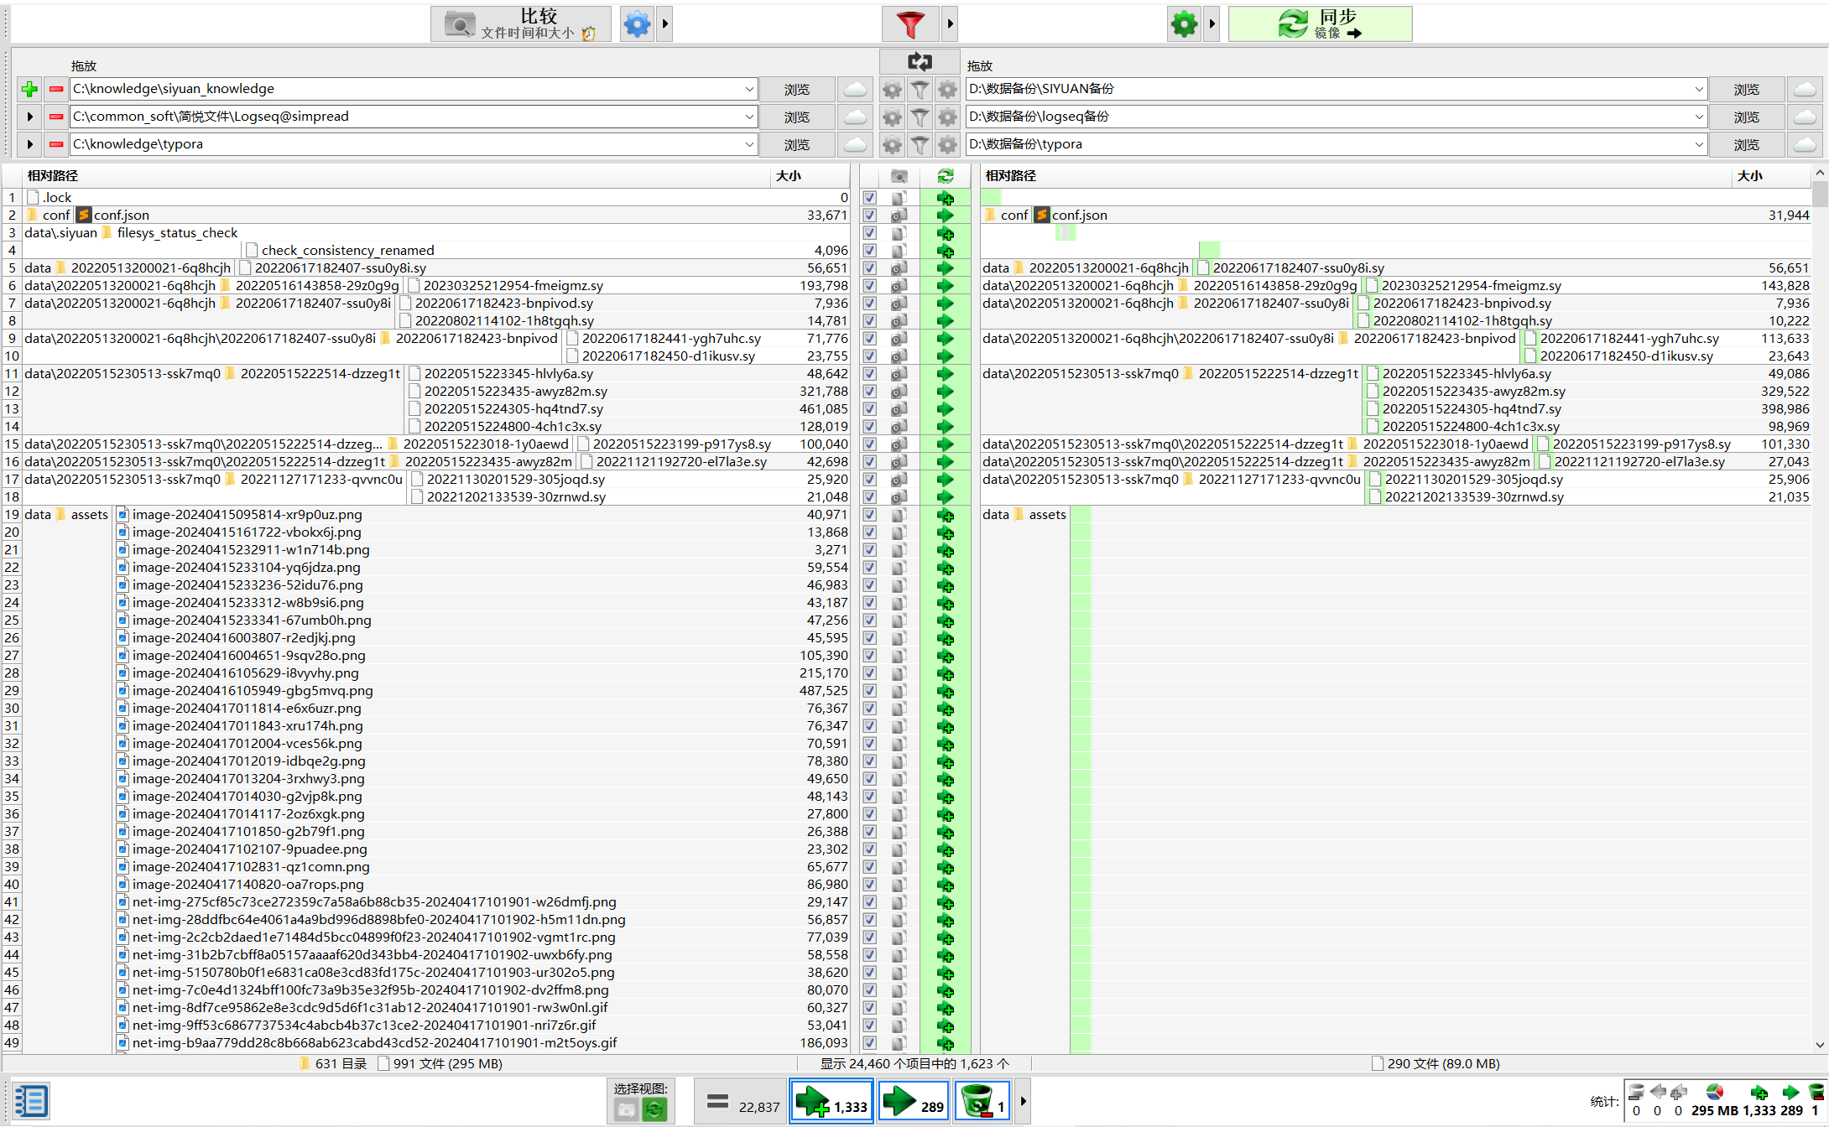Viewport: 1829px width, 1127px height.
Task: Browse for left Logseq folder
Action: coord(797,117)
